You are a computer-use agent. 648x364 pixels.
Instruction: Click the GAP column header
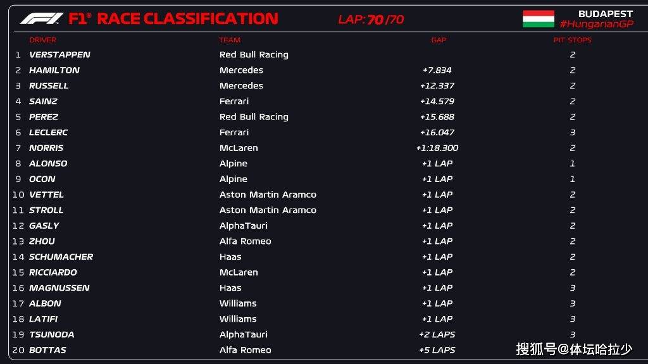439,40
